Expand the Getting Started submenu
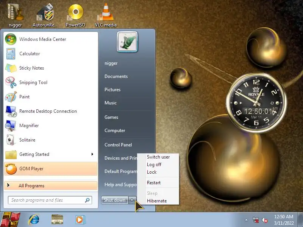 (x=92, y=154)
